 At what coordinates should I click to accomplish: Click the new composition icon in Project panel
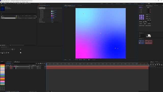pos(4,45)
